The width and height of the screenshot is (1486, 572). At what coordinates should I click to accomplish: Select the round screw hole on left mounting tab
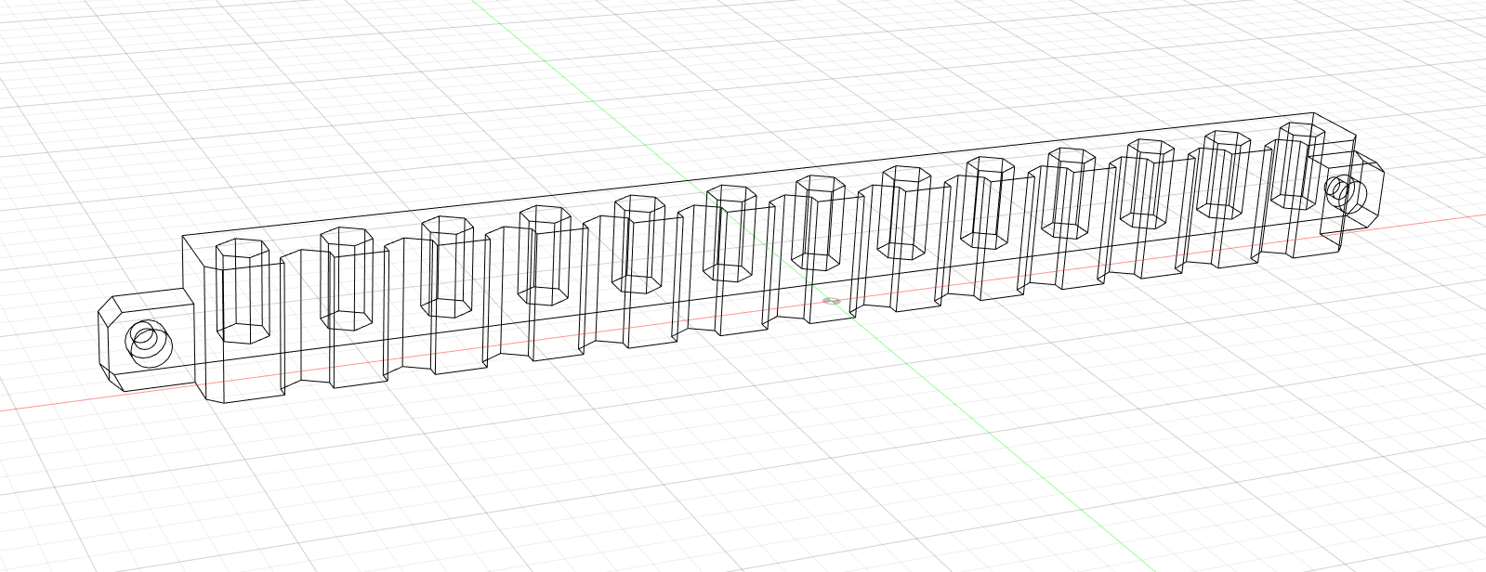pyautogui.click(x=149, y=344)
